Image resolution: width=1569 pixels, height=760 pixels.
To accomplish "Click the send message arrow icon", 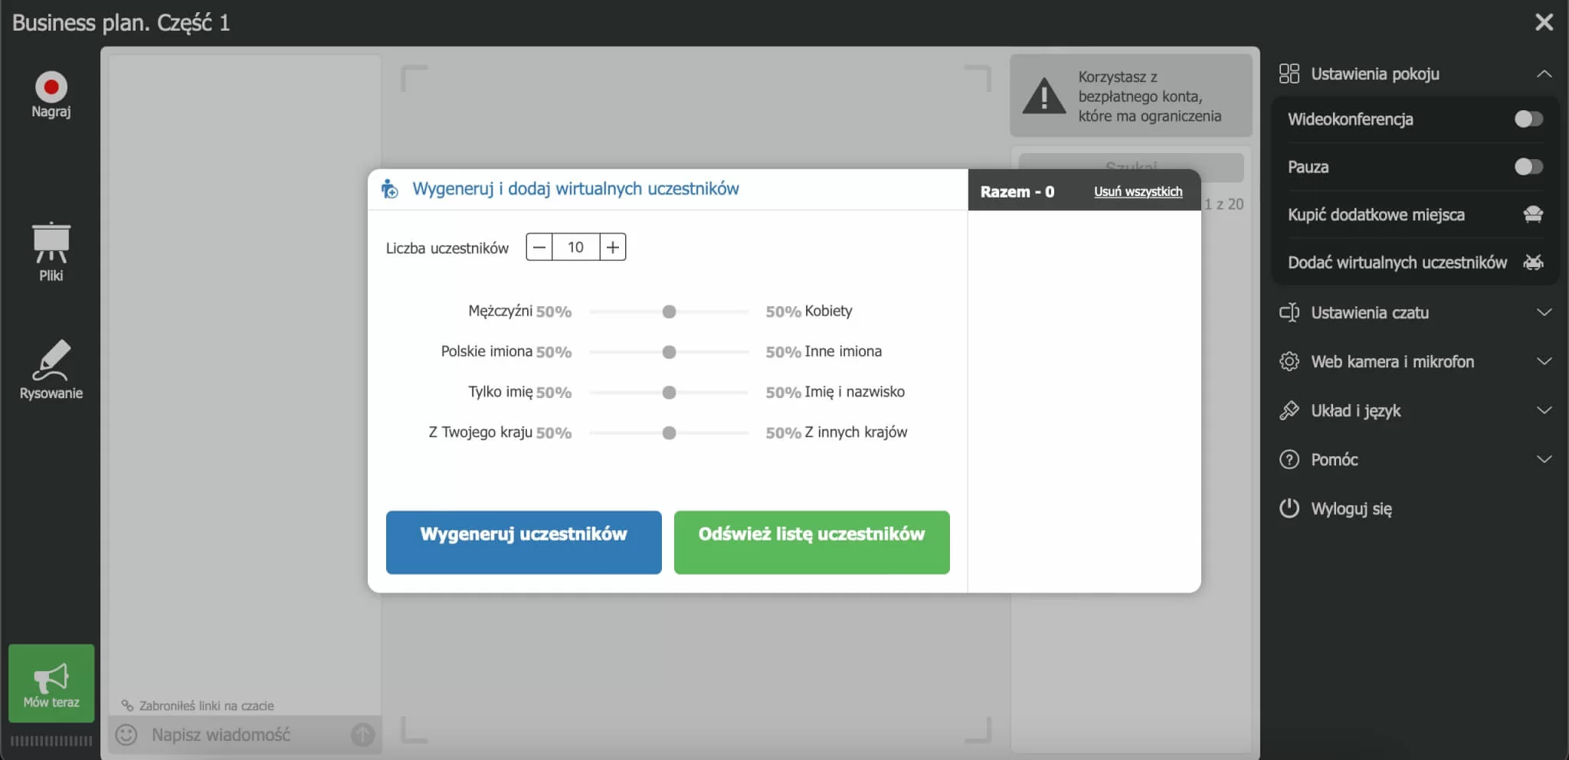I will coord(362,735).
